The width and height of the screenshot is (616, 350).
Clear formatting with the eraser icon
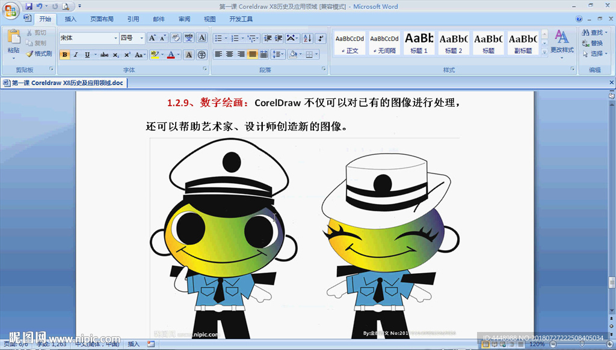coord(176,38)
